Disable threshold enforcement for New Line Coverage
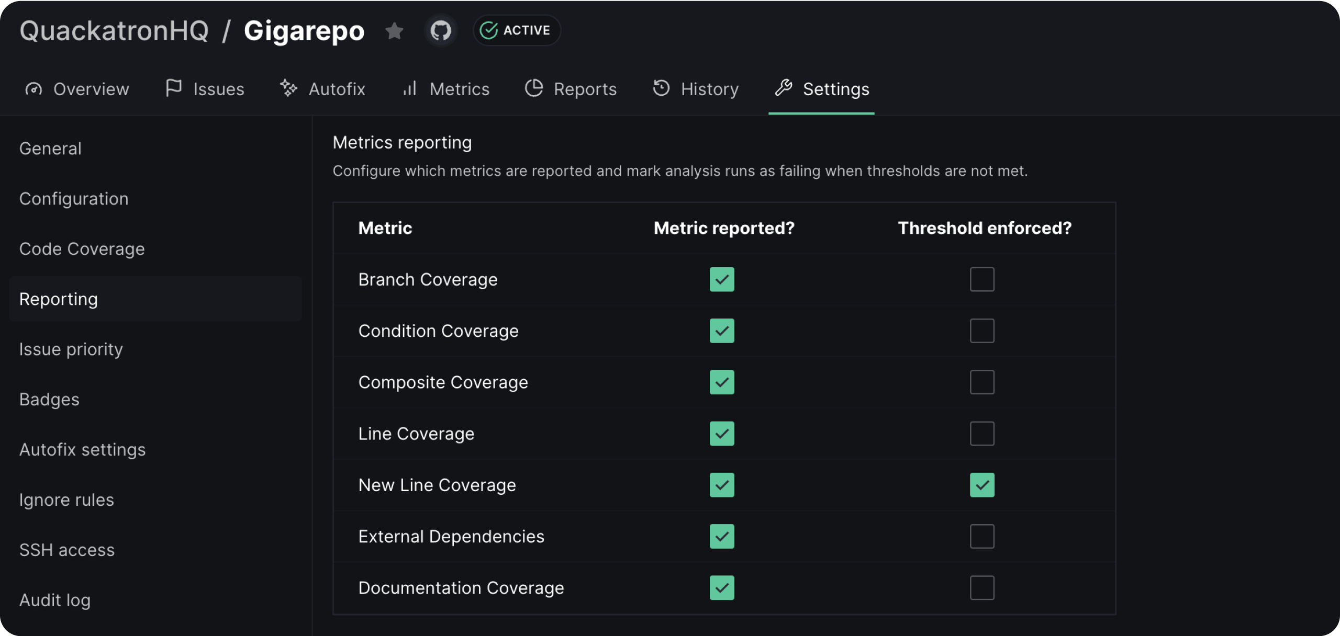The width and height of the screenshot is (1340, 636). click(981, 485)
